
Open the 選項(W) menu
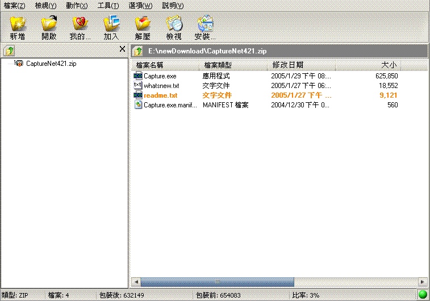point(140,6)
